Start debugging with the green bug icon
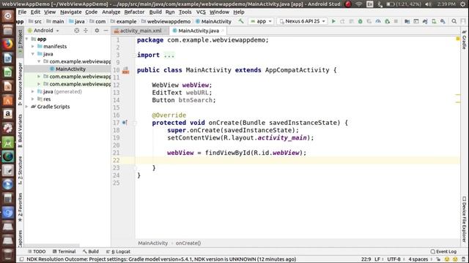Screen dimensions: 469x263 point(360,21)
